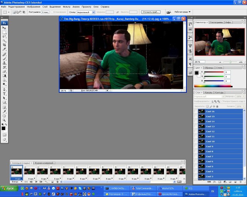Select the Eraser tool
The width and height of the screenshot is (247, 197).
pyautogui.click(x=4, y=72)
